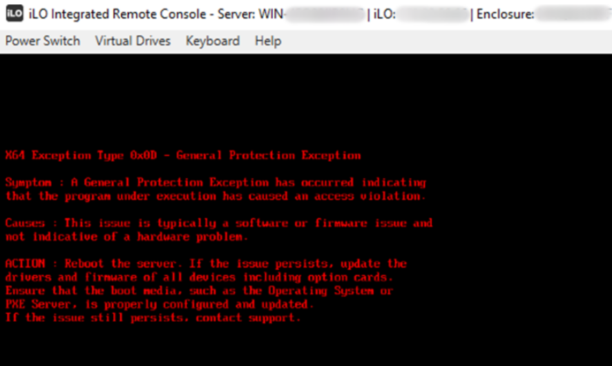Click the "iLO Integrated Remote Console" window title

click(x=117, y=14)
